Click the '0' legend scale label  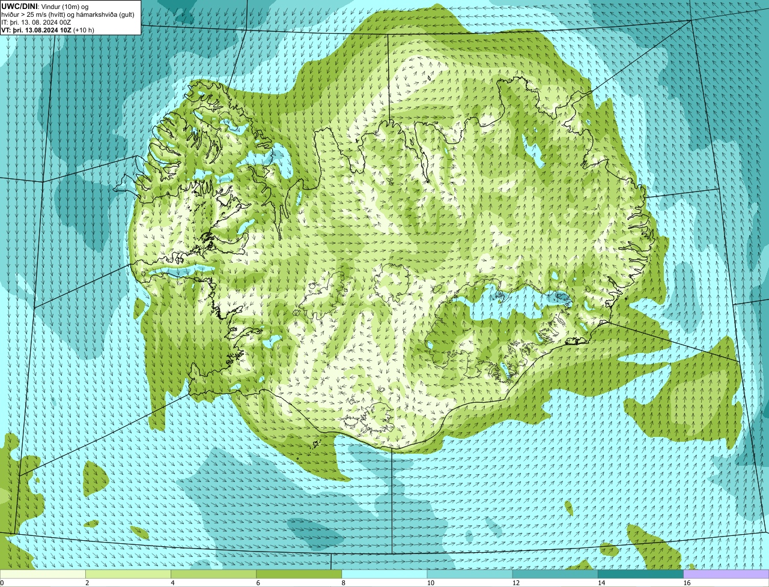pos(2,583)
